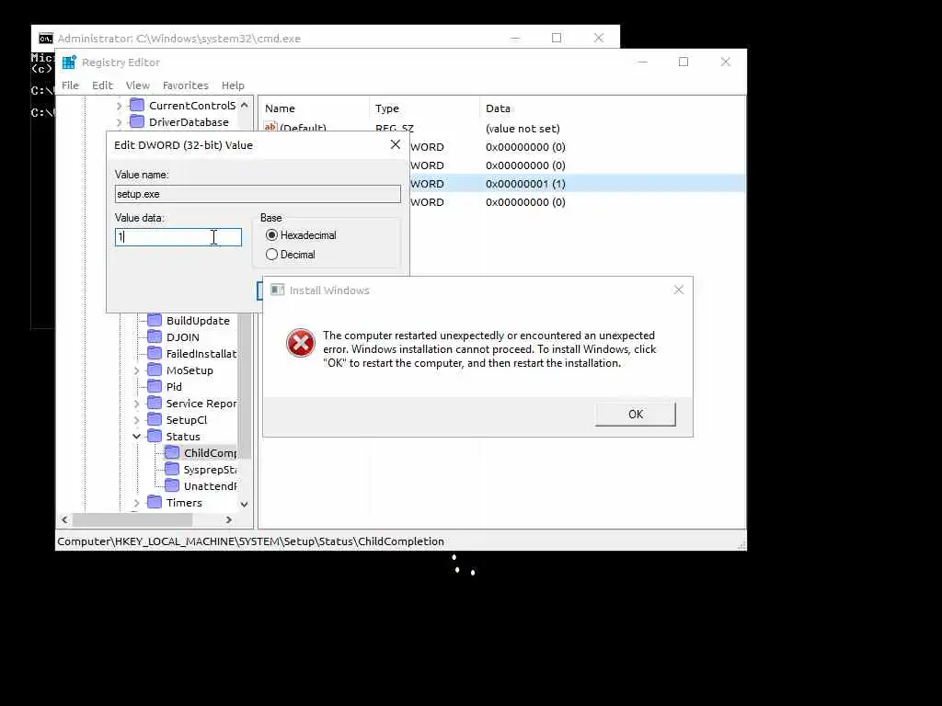Select the Hexadecimal base option
This screenshot has width=942, height=706.
click(271, 235)
